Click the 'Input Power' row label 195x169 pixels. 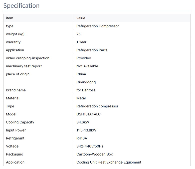[x=16, y=130]
